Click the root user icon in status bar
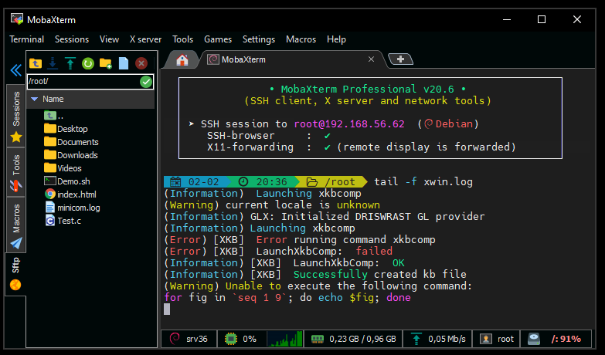Screen dimensions: 605x355 point(486,339)
